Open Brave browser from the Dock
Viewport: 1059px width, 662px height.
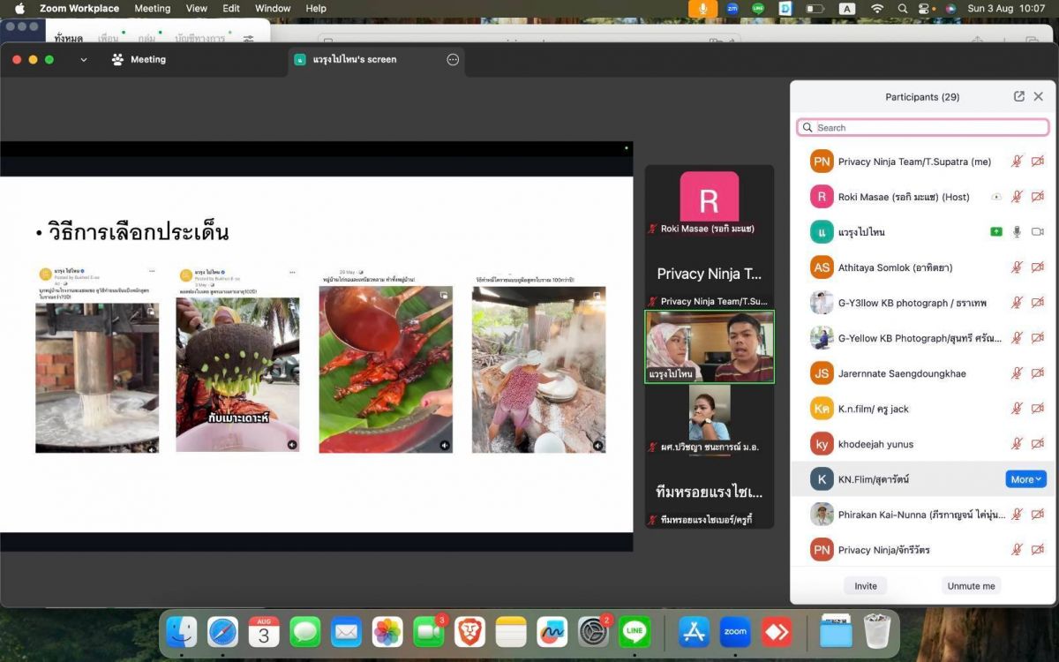(470, 632)
